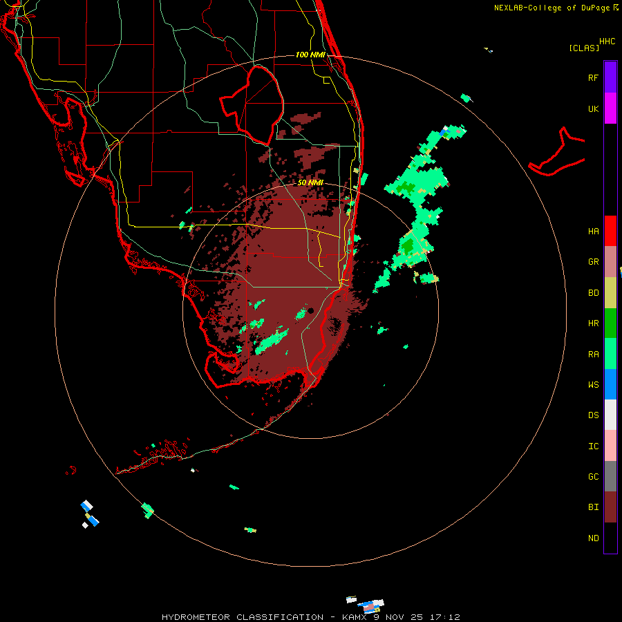The height and width of the screenshot is (622, 622).
Task: Click the RF legend label
Action: coord(593,77)
